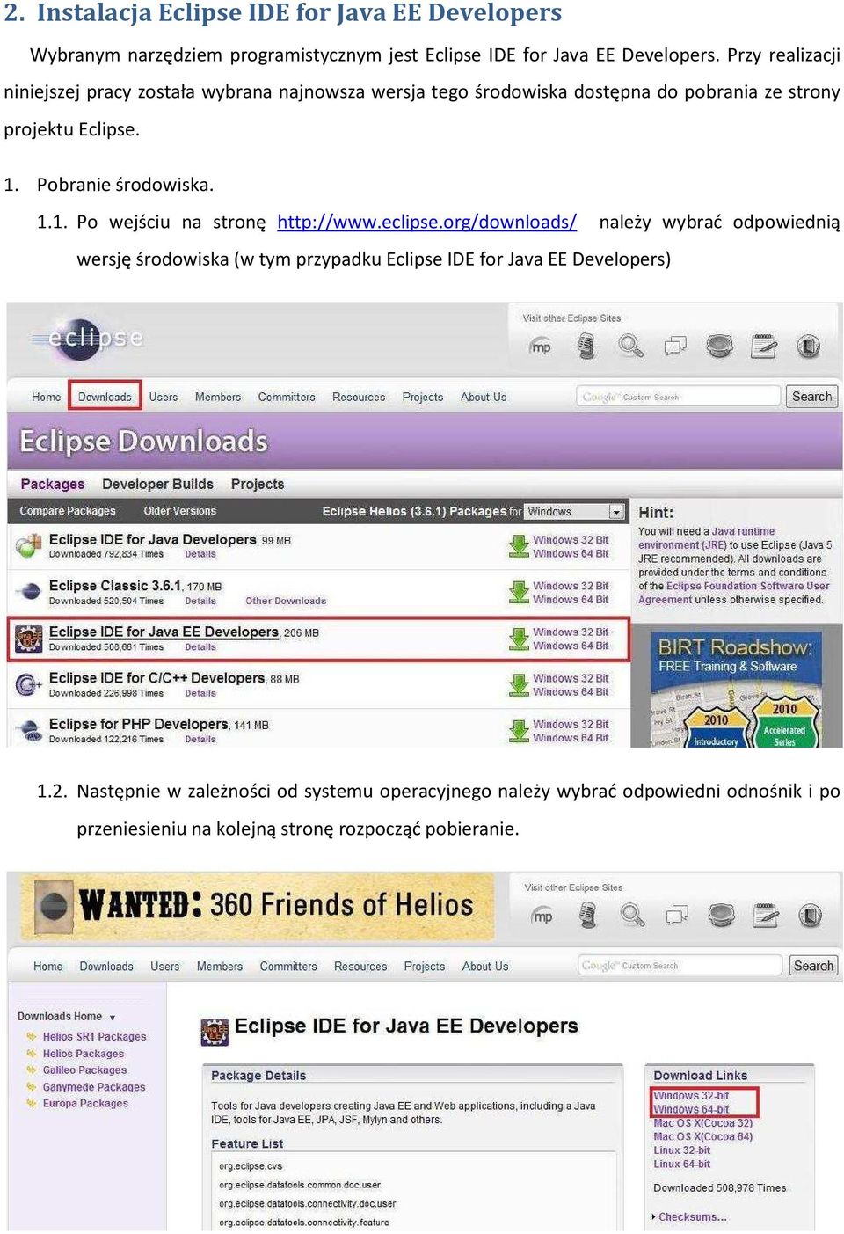Click Other Downloads next to Eclipse Classic
Viewport: 844px width, 1234px height.
[x=286, y=602]
